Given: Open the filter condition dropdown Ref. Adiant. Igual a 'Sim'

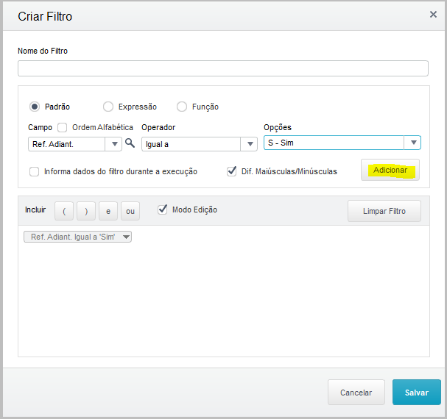Looking at the screenshot, I should point(77,237).
